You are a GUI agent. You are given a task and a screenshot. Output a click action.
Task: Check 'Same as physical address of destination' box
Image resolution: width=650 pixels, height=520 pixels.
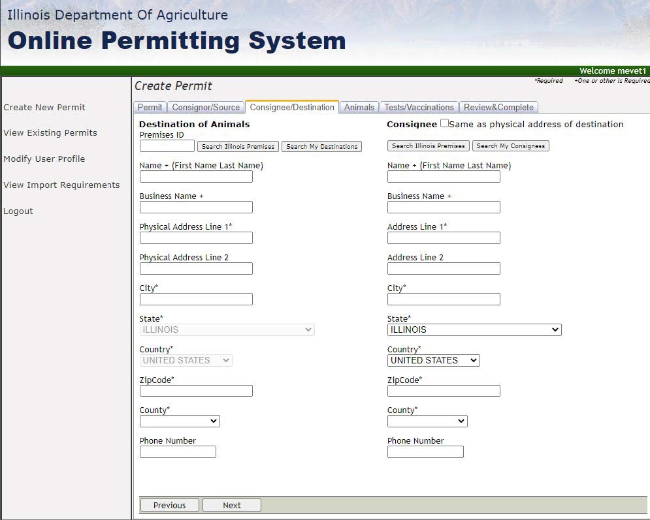coord(444,123)
